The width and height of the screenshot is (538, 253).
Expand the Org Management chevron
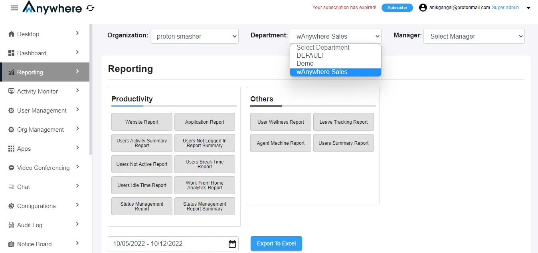click(x=77, y=129)
